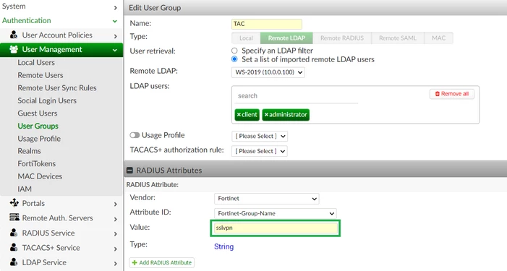
Task: Click the Remote Auth. Servers icon
Action: point(14,218)
